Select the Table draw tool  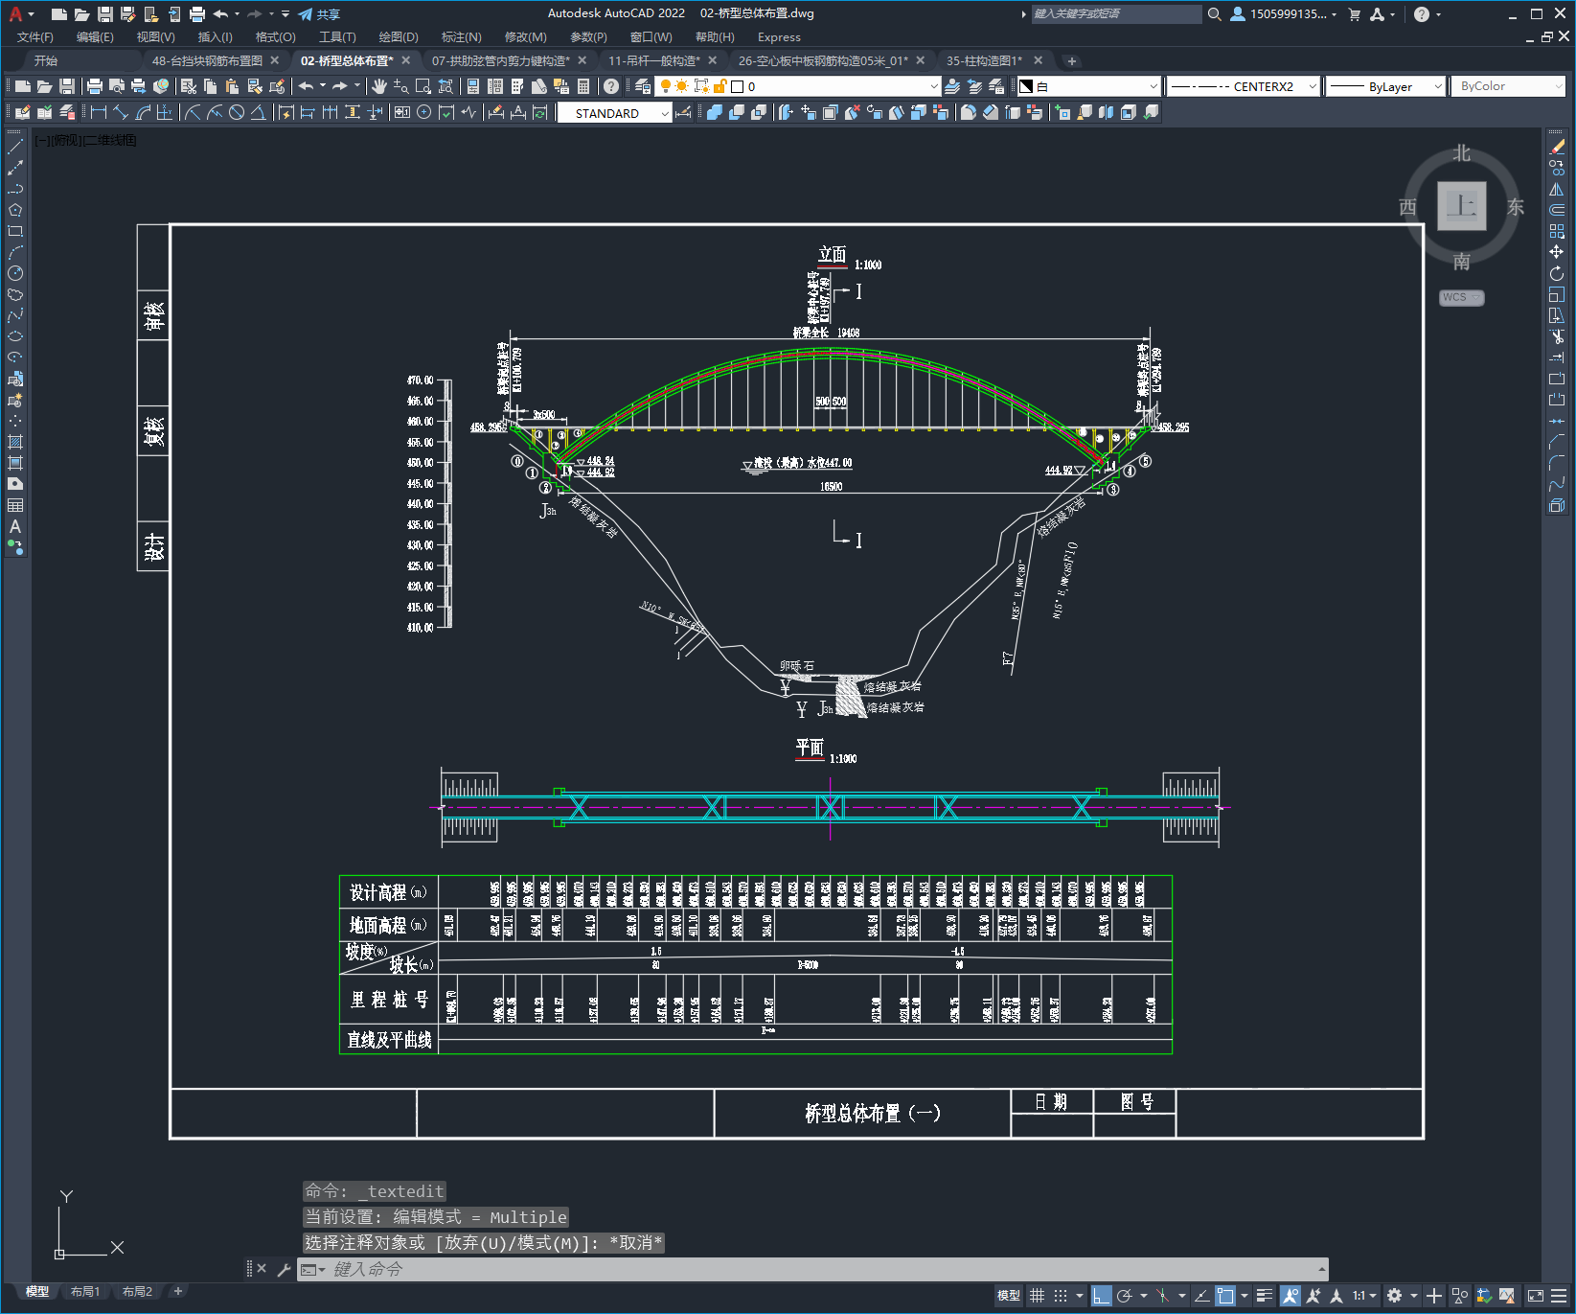tap(15, 505)
